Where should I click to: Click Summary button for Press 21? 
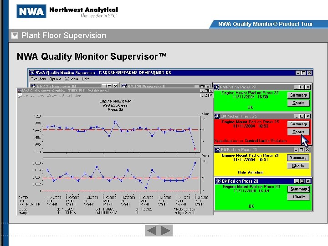point(298,158)
